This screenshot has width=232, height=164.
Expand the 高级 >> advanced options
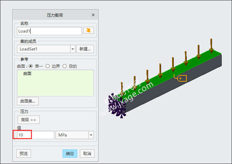pos(29,120)
